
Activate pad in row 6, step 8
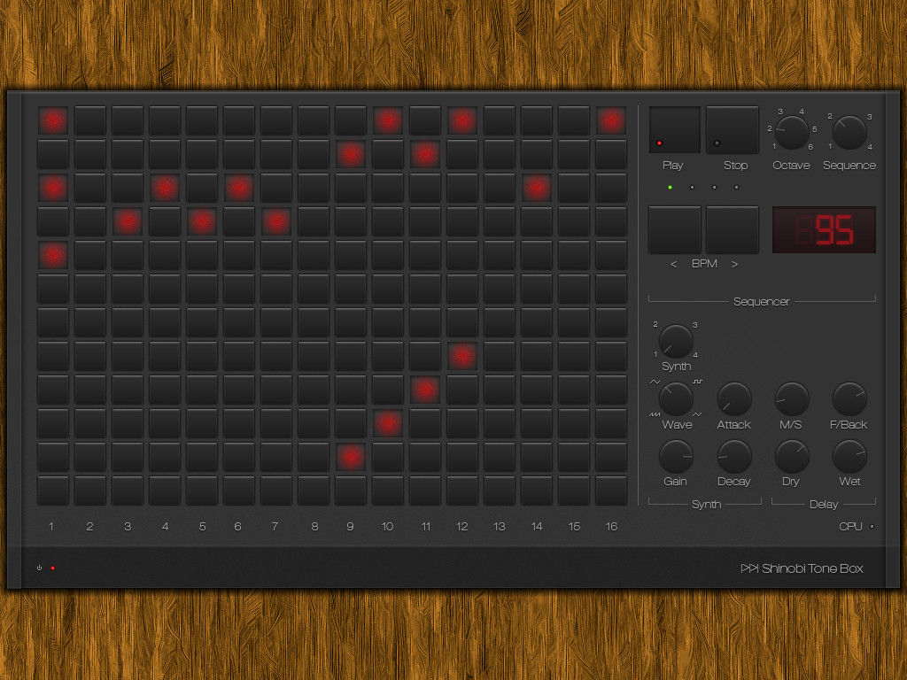314,289
